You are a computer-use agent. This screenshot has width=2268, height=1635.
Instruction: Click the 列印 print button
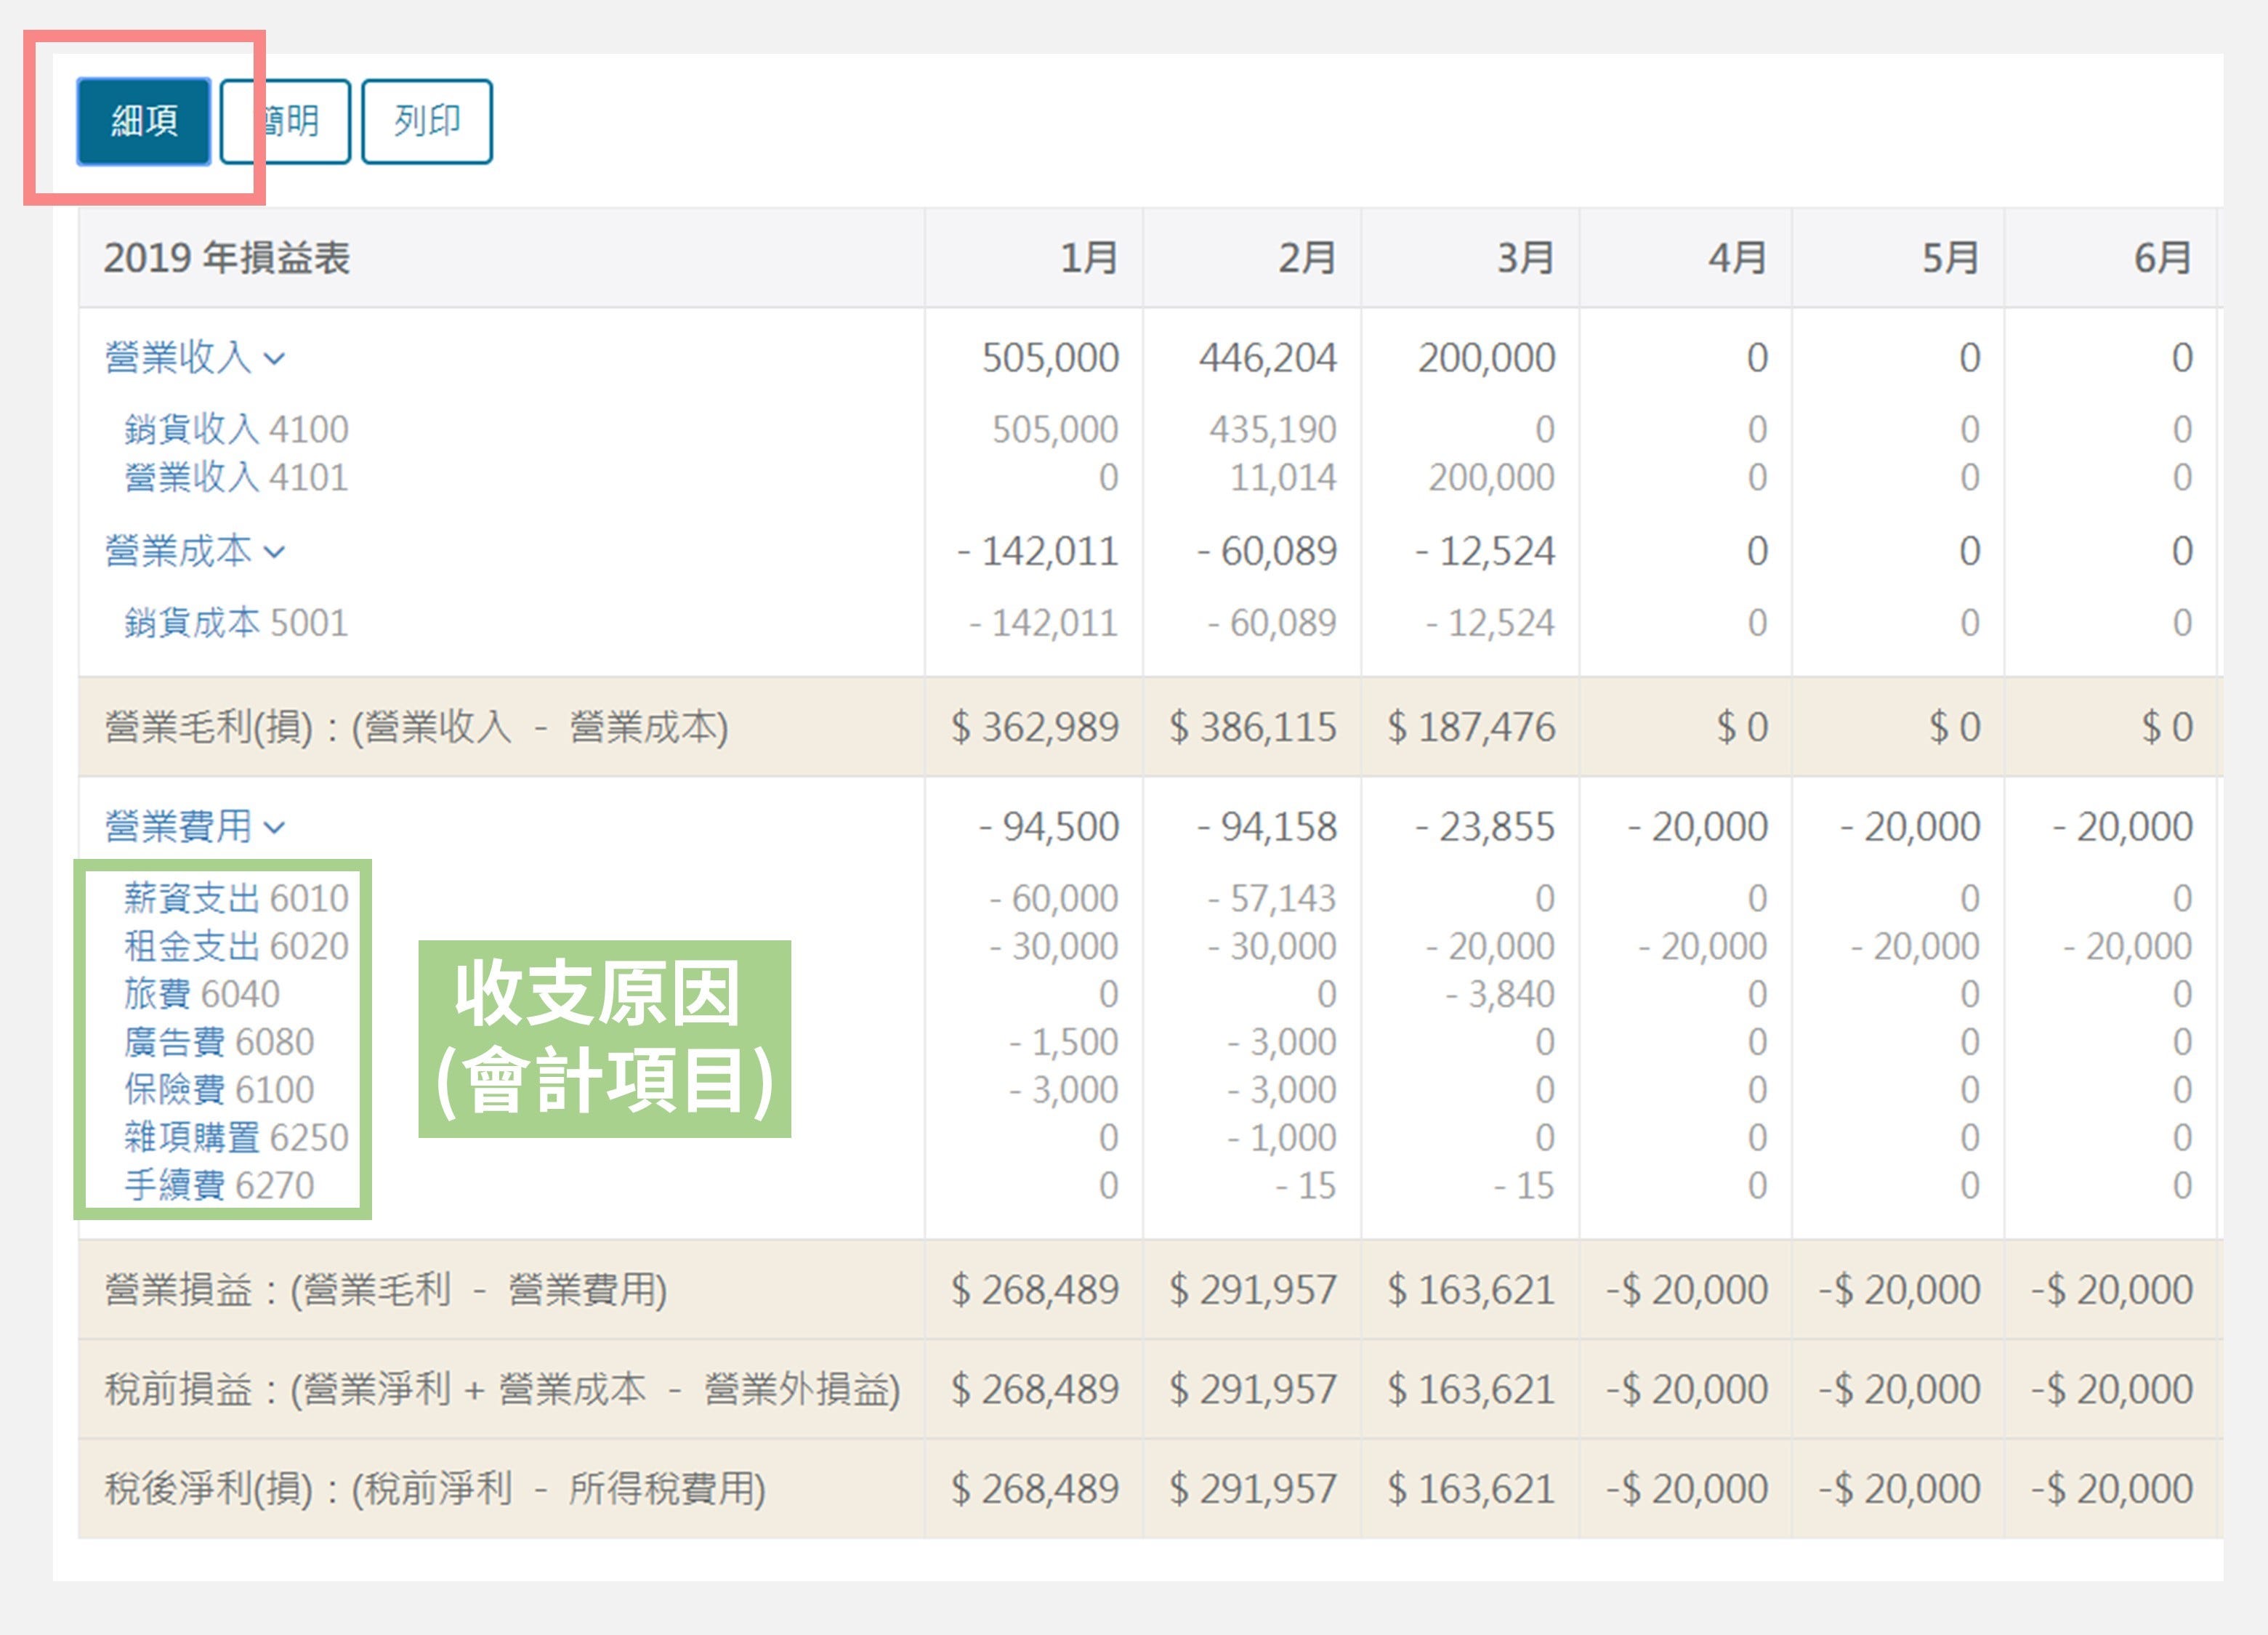pyautogui.click(x=427, y=121)
